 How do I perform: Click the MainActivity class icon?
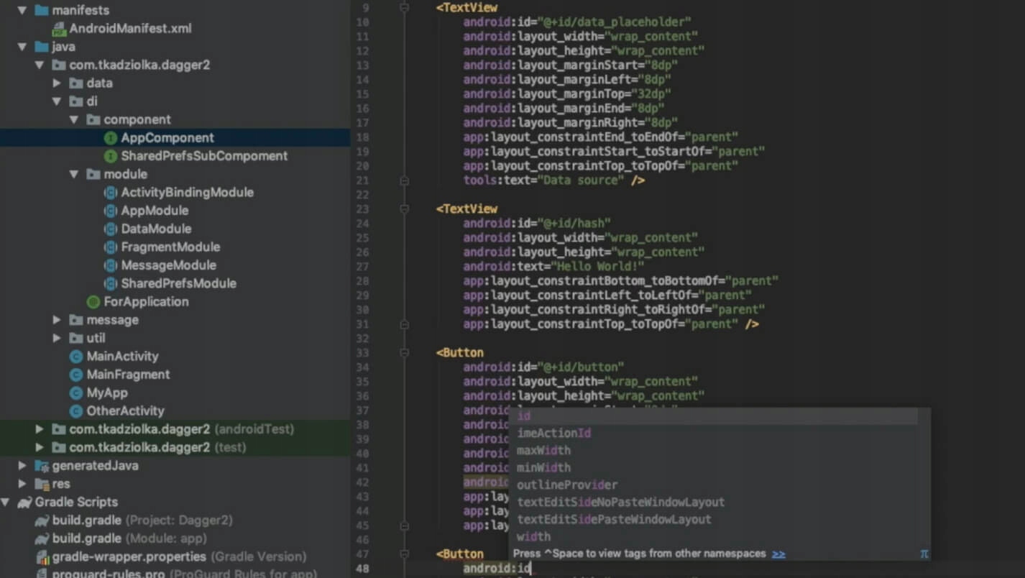pyautogui.click(x=75, y=357)
